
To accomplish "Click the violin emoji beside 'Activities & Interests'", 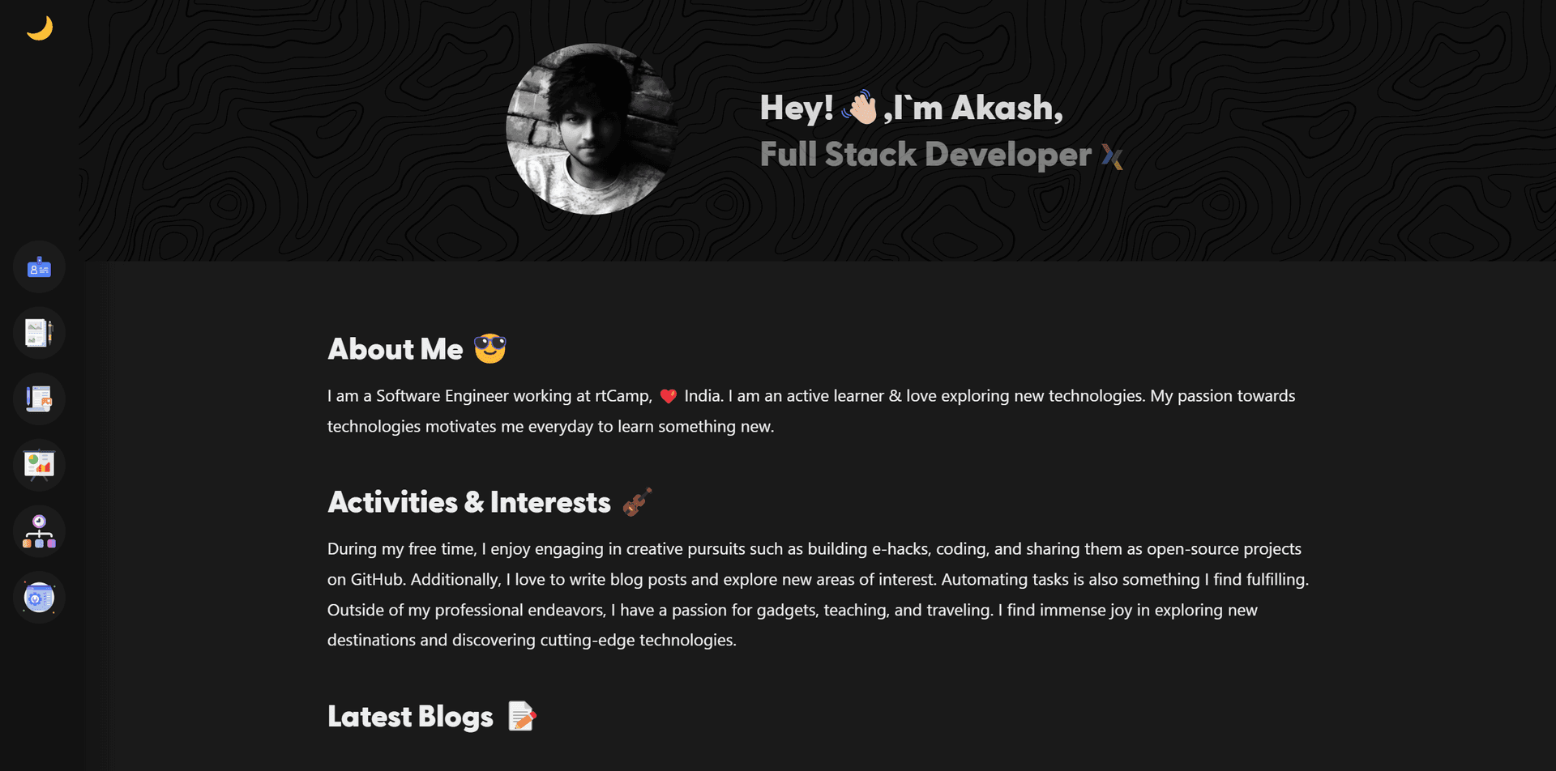I will click(637, 502).
